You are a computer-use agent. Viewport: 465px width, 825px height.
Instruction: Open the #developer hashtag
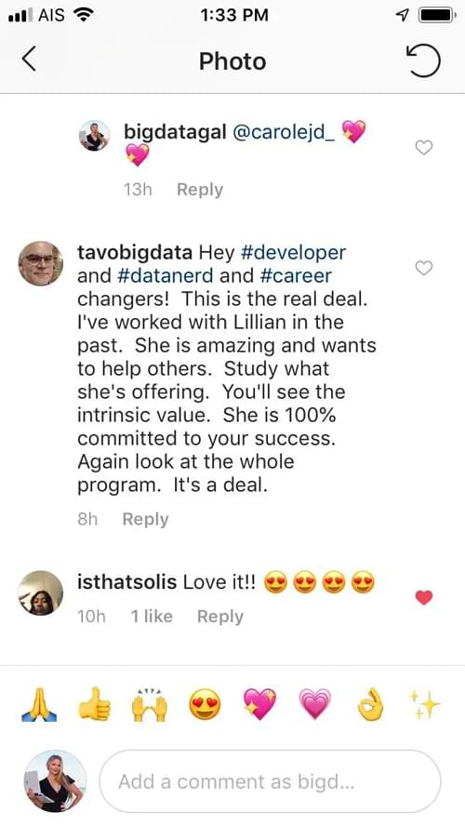293,253
